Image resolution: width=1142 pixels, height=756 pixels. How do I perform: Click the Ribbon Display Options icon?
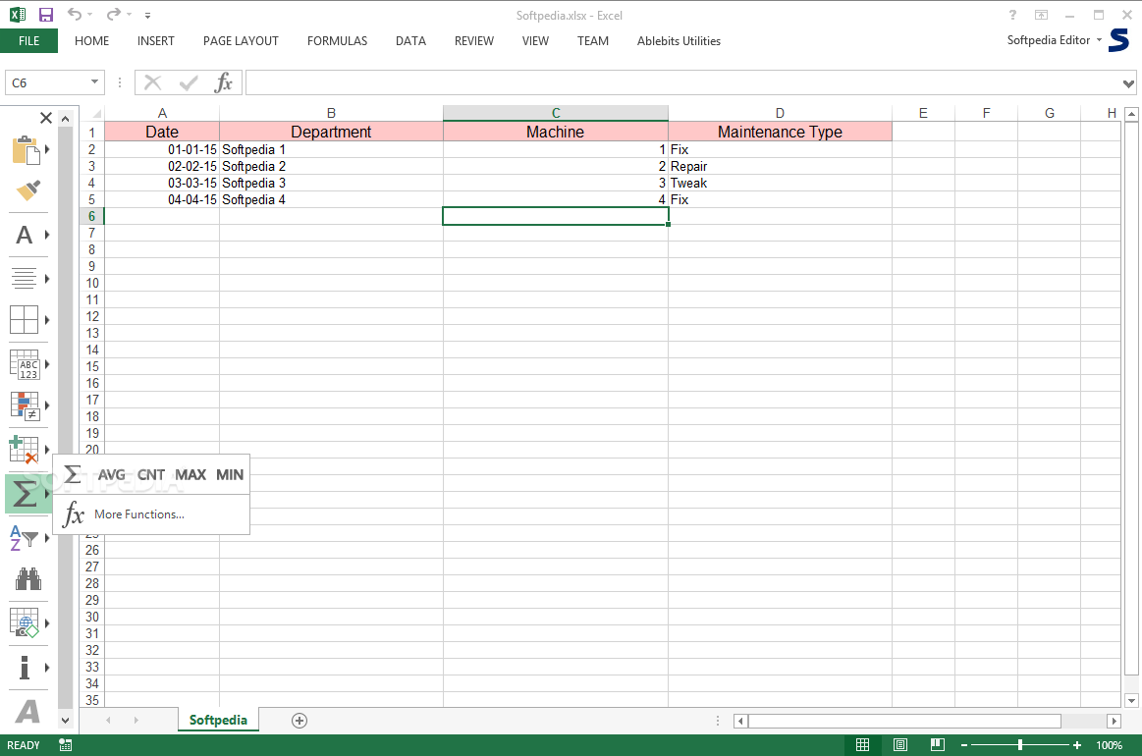click(x=1042, y=15)
